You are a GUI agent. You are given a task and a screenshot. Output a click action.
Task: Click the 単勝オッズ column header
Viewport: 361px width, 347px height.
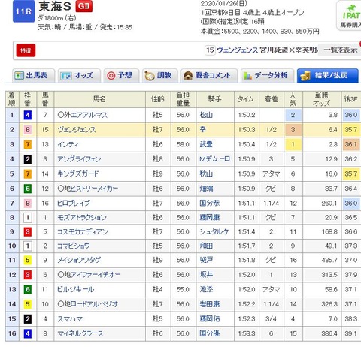322,99
